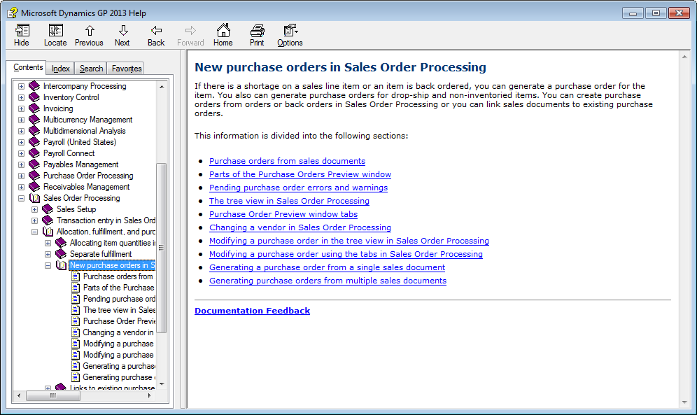This screenshot has height=415, width=697.
Task: Navigate Back using toolbar arrow
Action: pos(156,31)
